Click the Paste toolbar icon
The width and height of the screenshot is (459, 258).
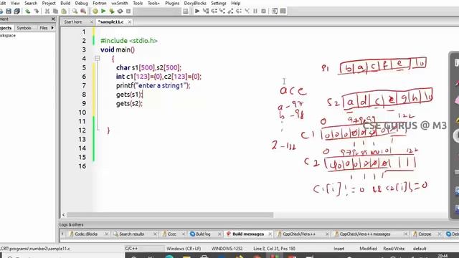(64, 11)
